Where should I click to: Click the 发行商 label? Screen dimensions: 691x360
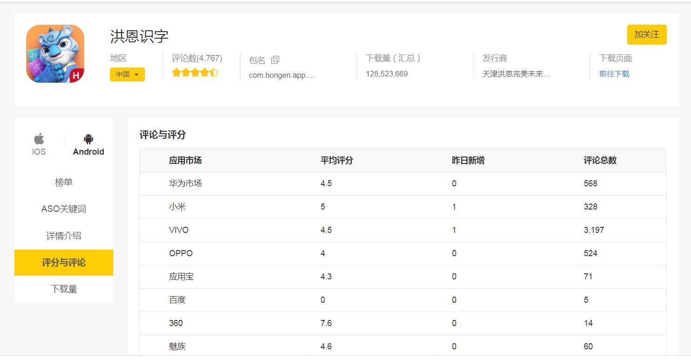[495, 58]
